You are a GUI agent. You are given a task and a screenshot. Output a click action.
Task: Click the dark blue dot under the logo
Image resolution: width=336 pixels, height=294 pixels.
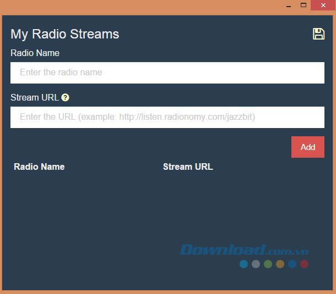pos(292,264)
